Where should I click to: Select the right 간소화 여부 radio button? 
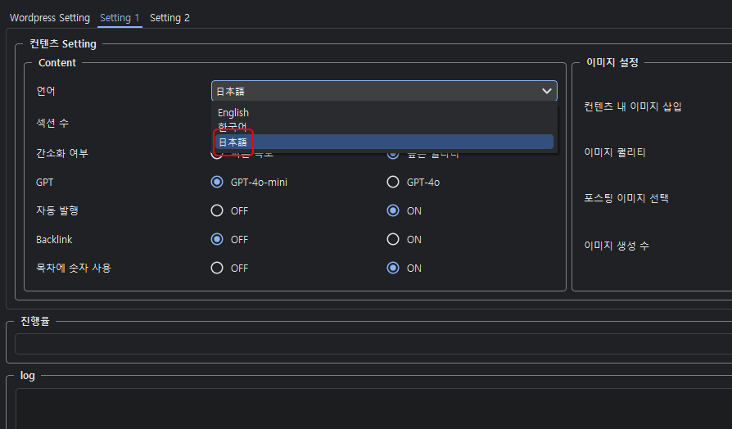click(x=393, y=155)
